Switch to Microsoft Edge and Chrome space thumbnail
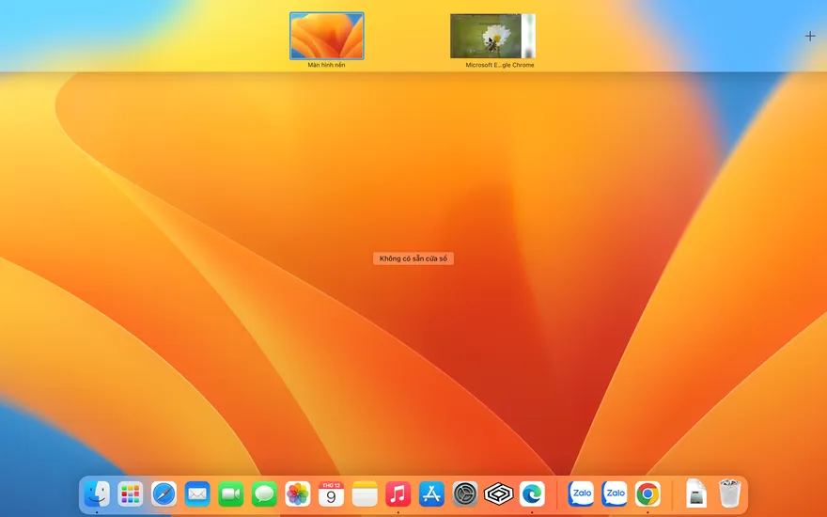The width and height of the screenshot is (827, 517). (492, 36)
